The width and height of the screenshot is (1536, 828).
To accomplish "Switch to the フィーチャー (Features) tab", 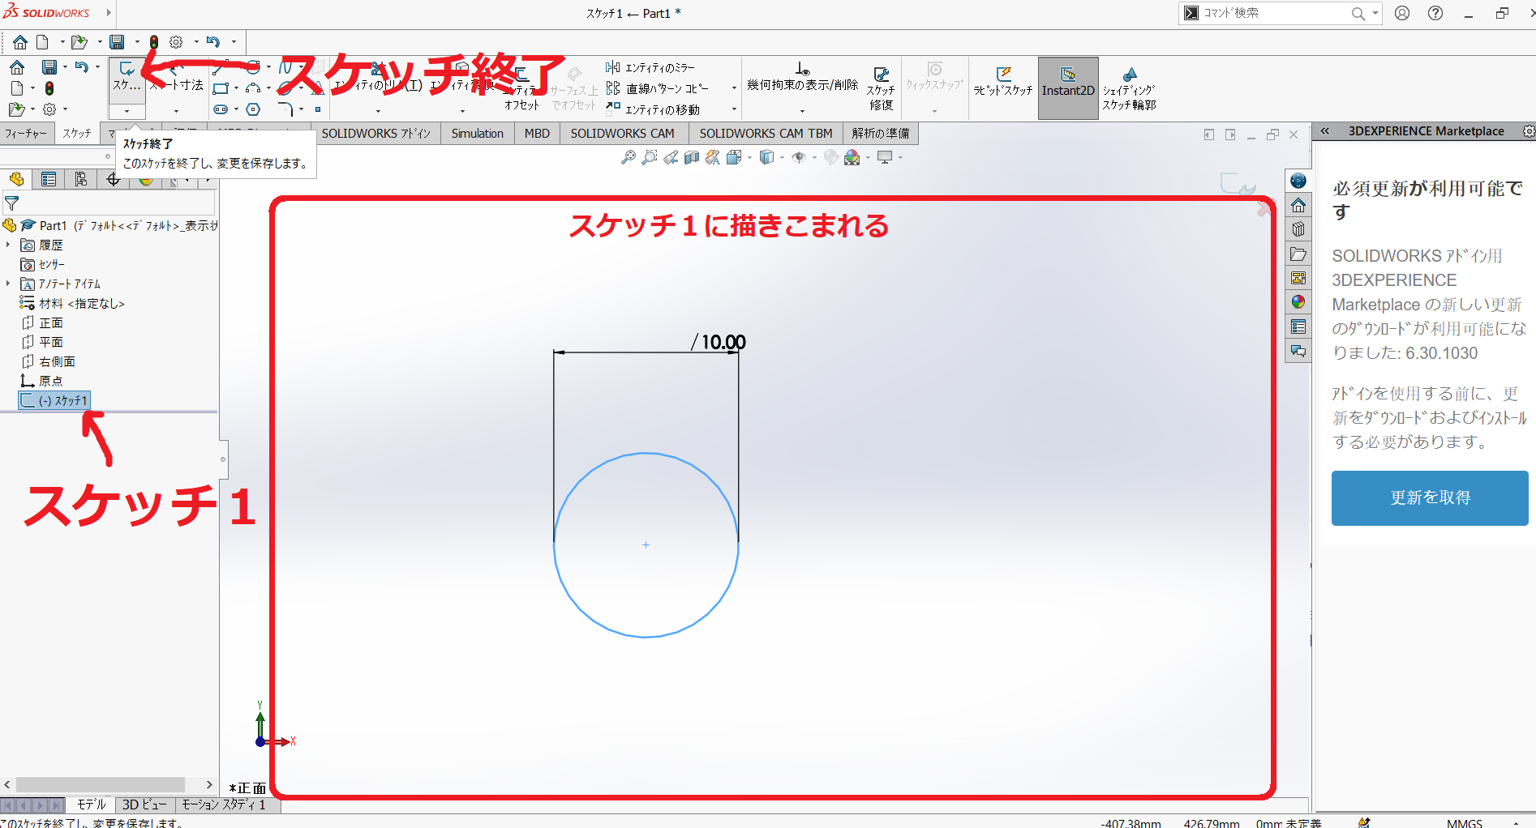I will click(x=26, y=133).
